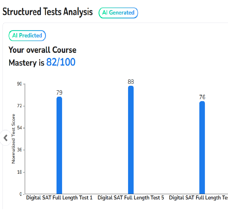
Task: Click the bar for Digital SAT Full Length Test 1
Action: pyautogui.click(x=59, y=145)
